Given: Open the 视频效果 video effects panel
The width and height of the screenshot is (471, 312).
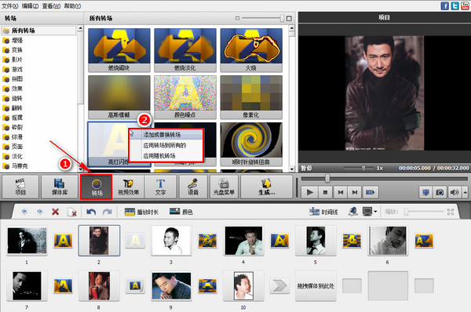Looking at the screenshot, I should [128, 187].
